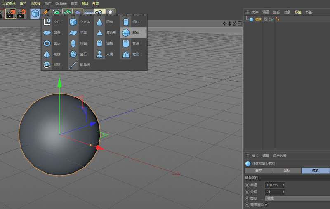
Task: Toggle the 理想渲染 checkbox
Action: pos(266,204)
